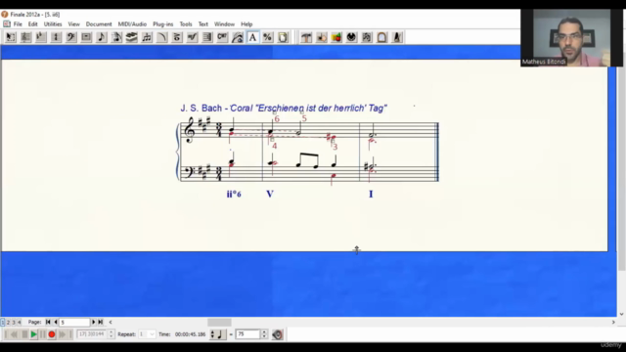Open the tempo note duration selector

(217, 334)
